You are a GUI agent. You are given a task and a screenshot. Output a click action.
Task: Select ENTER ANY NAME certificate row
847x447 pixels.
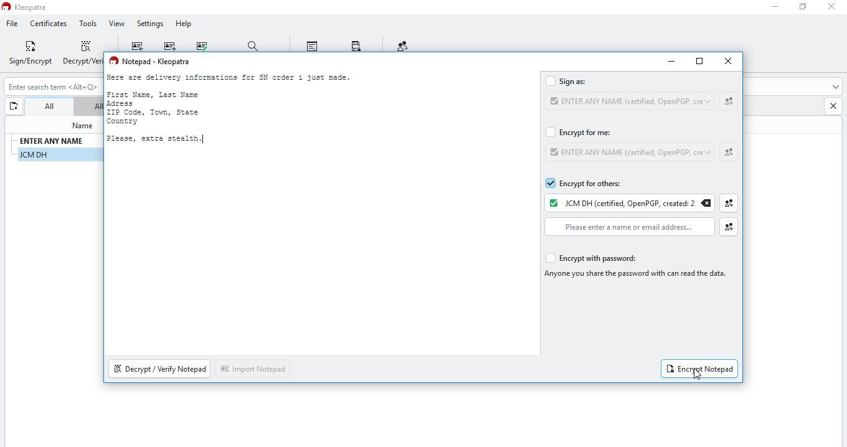pos(51,141)
